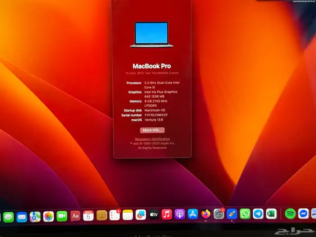Open the Regulatory Certification link
Screen dimensions: 316x237
pyautogui.click(x=153, y=139)
